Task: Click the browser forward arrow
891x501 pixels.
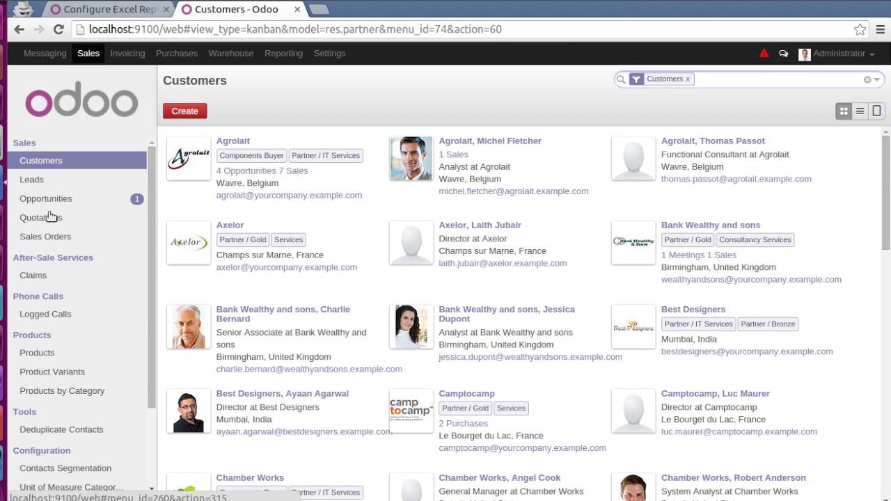Action: point(39,29)
